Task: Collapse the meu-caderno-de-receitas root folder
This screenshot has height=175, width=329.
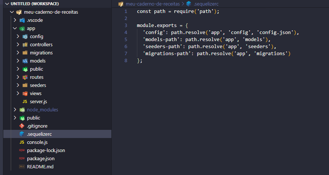Action: click(12, 12)
